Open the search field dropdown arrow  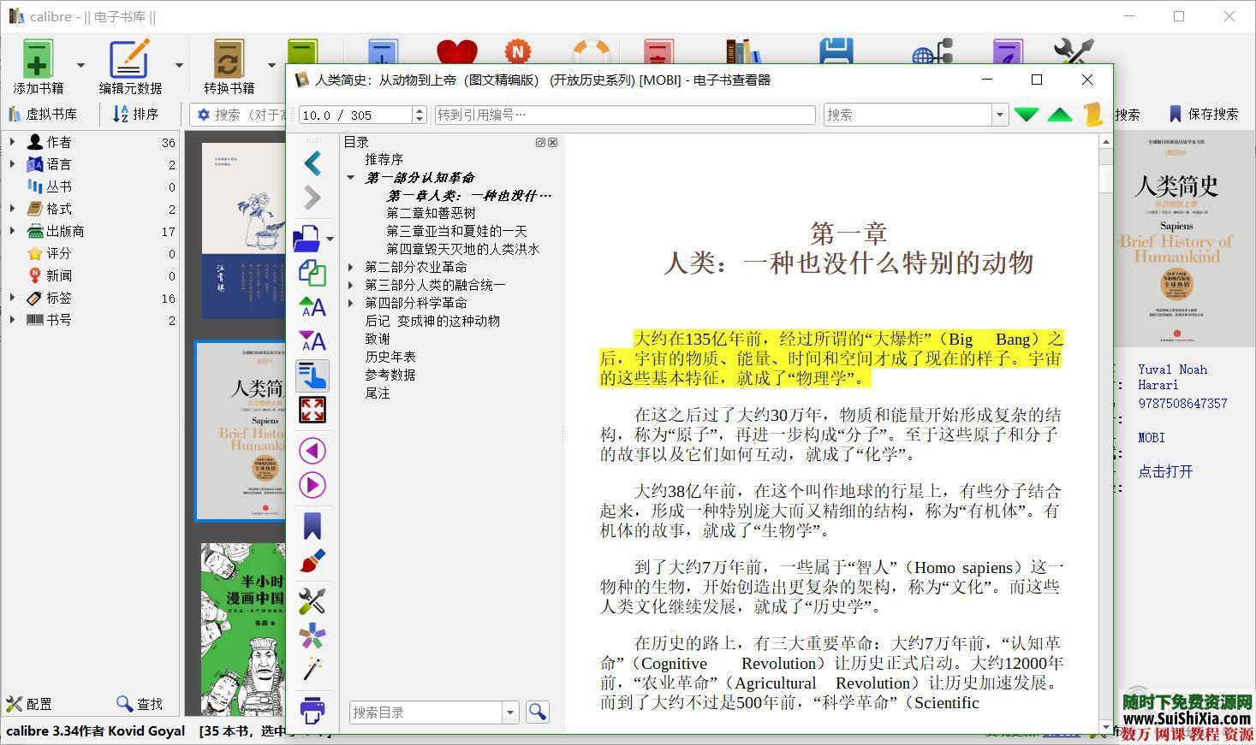999,115
